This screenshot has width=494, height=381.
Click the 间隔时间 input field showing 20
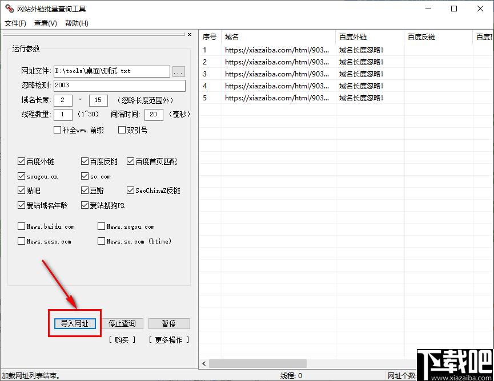pyautogui.click(x=154, y=115)
